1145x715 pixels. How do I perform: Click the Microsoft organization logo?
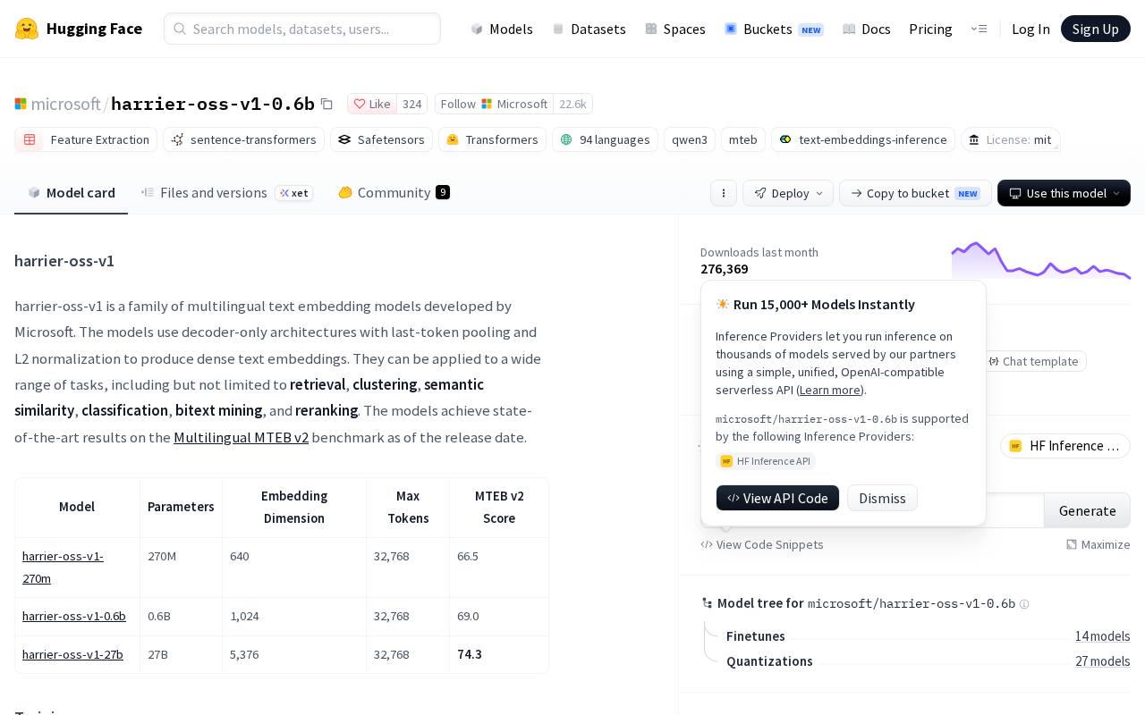(21, 104)
